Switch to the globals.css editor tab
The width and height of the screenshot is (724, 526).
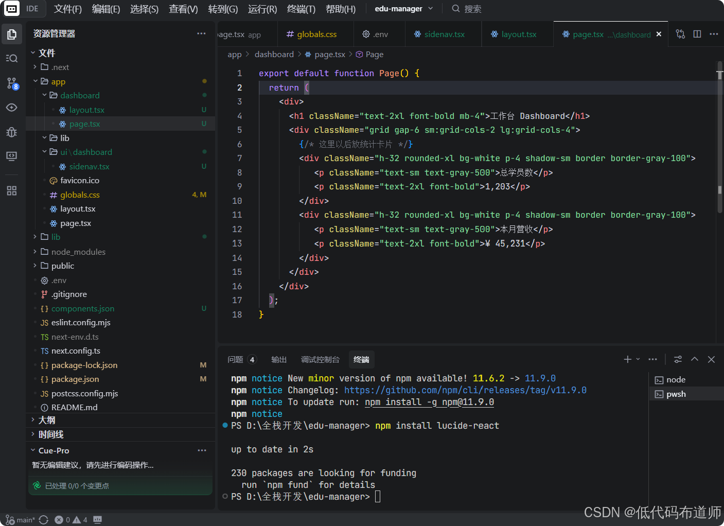pos(316,34)
